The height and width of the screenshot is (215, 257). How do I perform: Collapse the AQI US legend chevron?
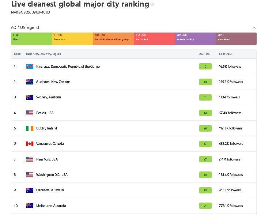(254, 27)
